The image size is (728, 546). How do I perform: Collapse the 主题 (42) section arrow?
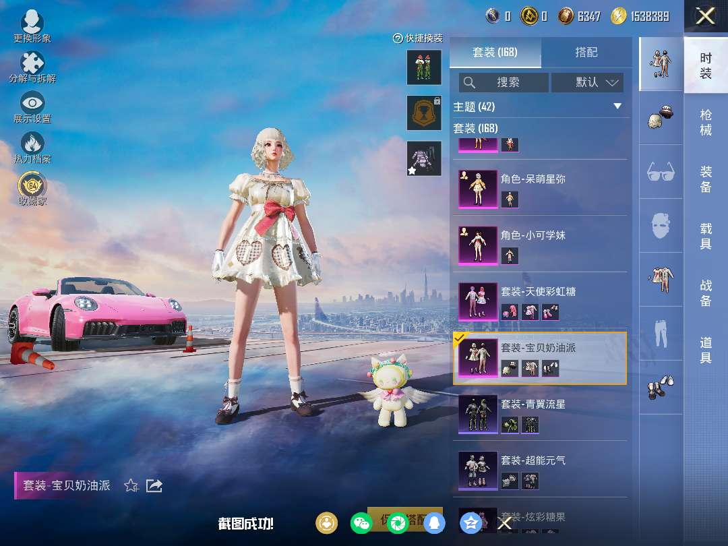coord(617,107)
